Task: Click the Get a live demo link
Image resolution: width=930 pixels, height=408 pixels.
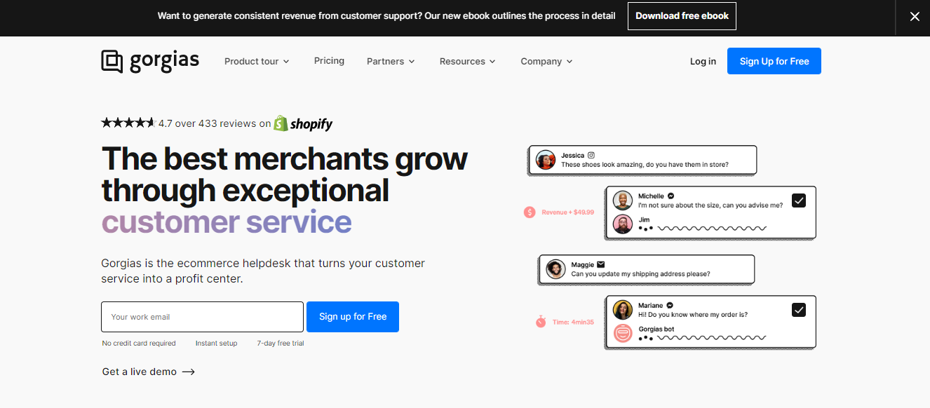Action: pyautogui.click(x=149, y=372)
